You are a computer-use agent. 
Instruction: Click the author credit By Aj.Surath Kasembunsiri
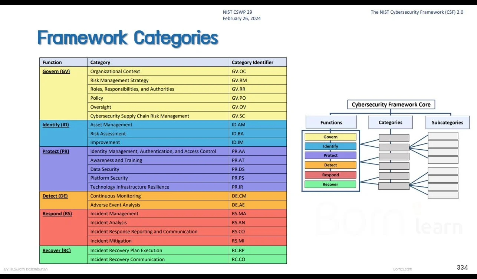click(26, 269)
